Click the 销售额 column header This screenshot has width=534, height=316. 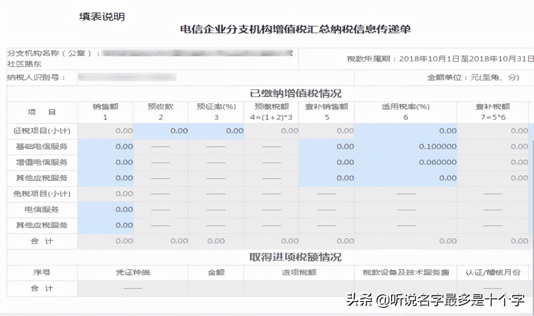click(104, 111)
